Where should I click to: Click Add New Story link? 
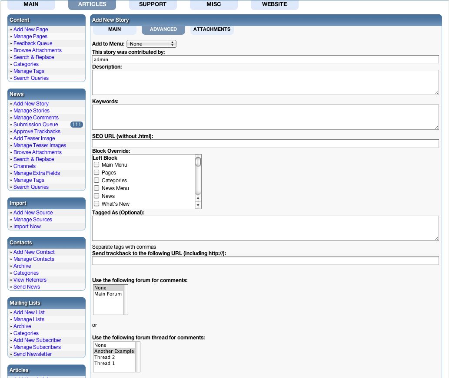point(31,104)
